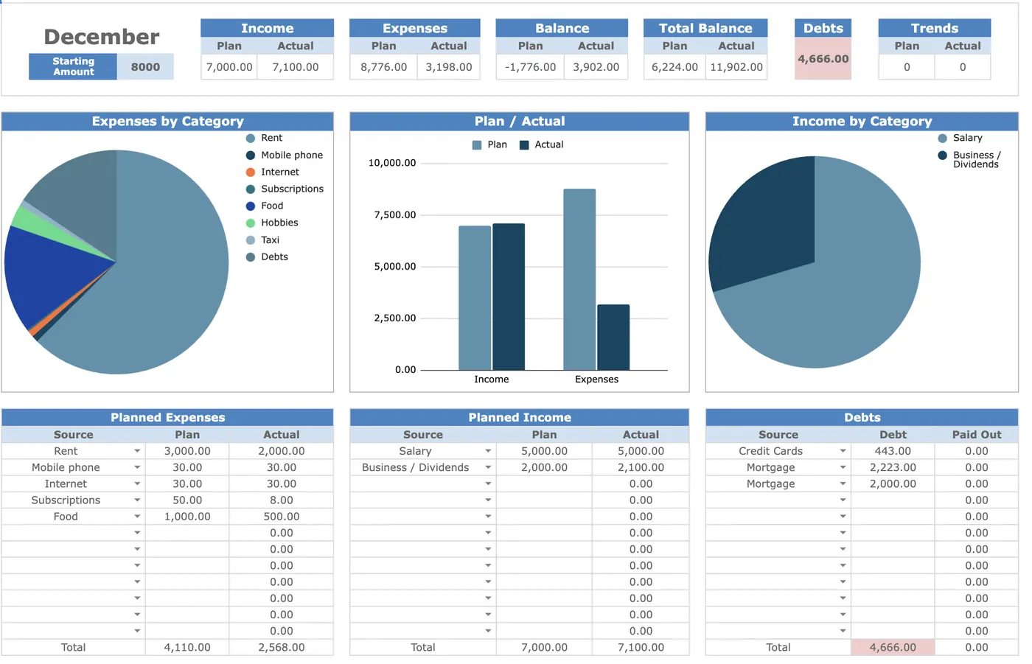Viewport: 1032px width, 664px height.
Task: Select Total Balance actual 11,902.00
Action: (x=736, y=67)
